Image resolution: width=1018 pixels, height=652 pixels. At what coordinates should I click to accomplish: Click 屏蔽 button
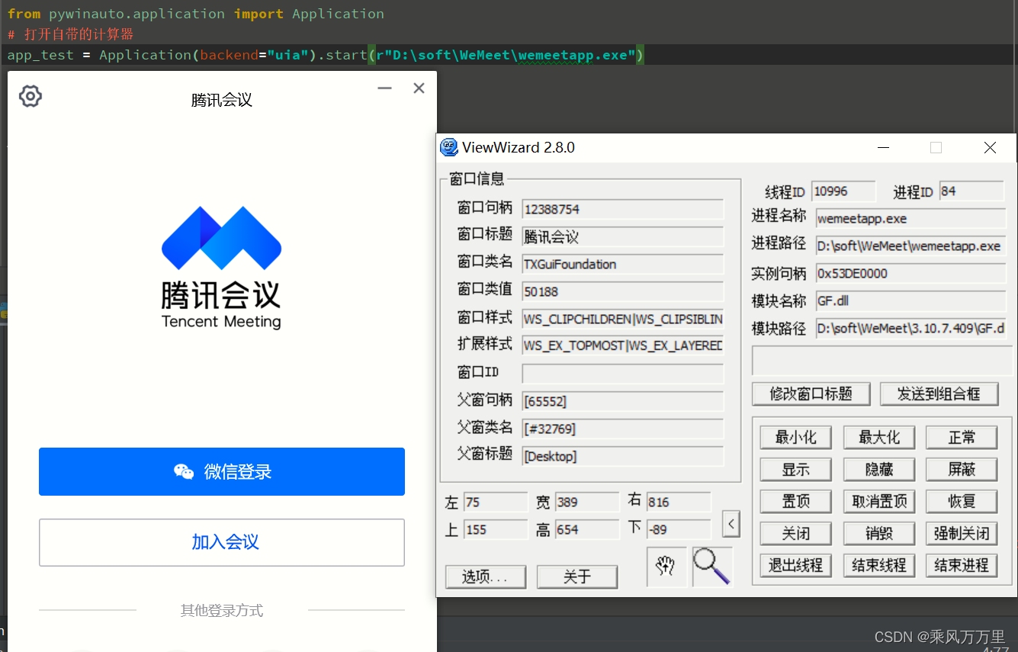click(962, 470)
